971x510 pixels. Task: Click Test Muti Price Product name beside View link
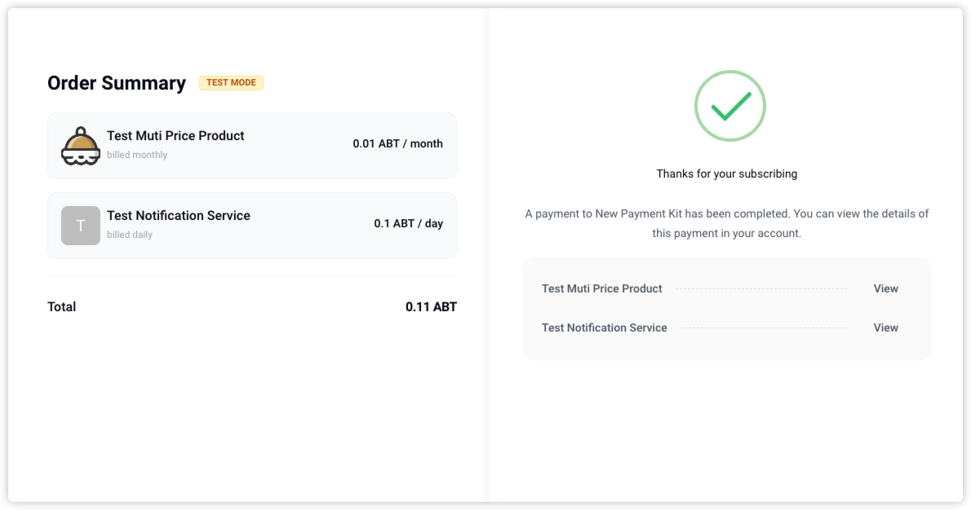tap(602, 288)
